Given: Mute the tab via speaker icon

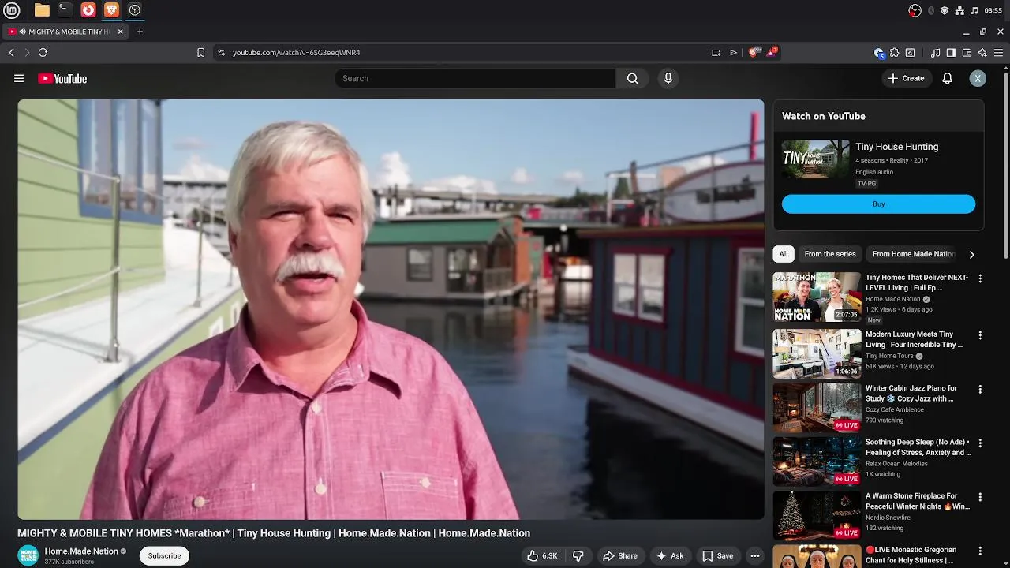Looking at the screenshot, I should pos(22,32).
